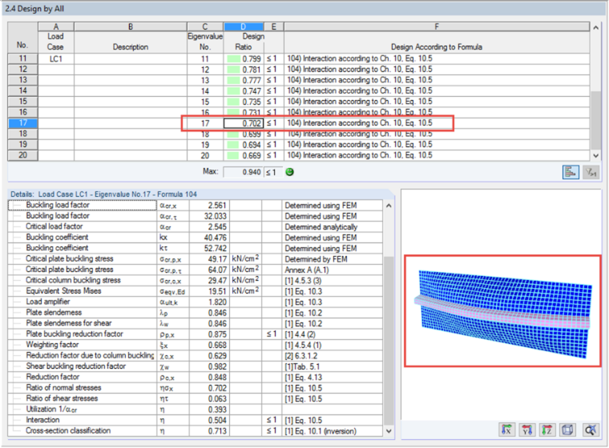The image size is (609, 448).
Task: Click load amplifier value 1.820
Action: tap(209, 302)
